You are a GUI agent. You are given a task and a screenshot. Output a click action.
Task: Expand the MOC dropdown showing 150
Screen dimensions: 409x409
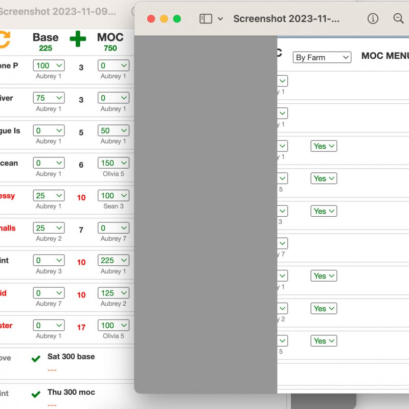113,163
